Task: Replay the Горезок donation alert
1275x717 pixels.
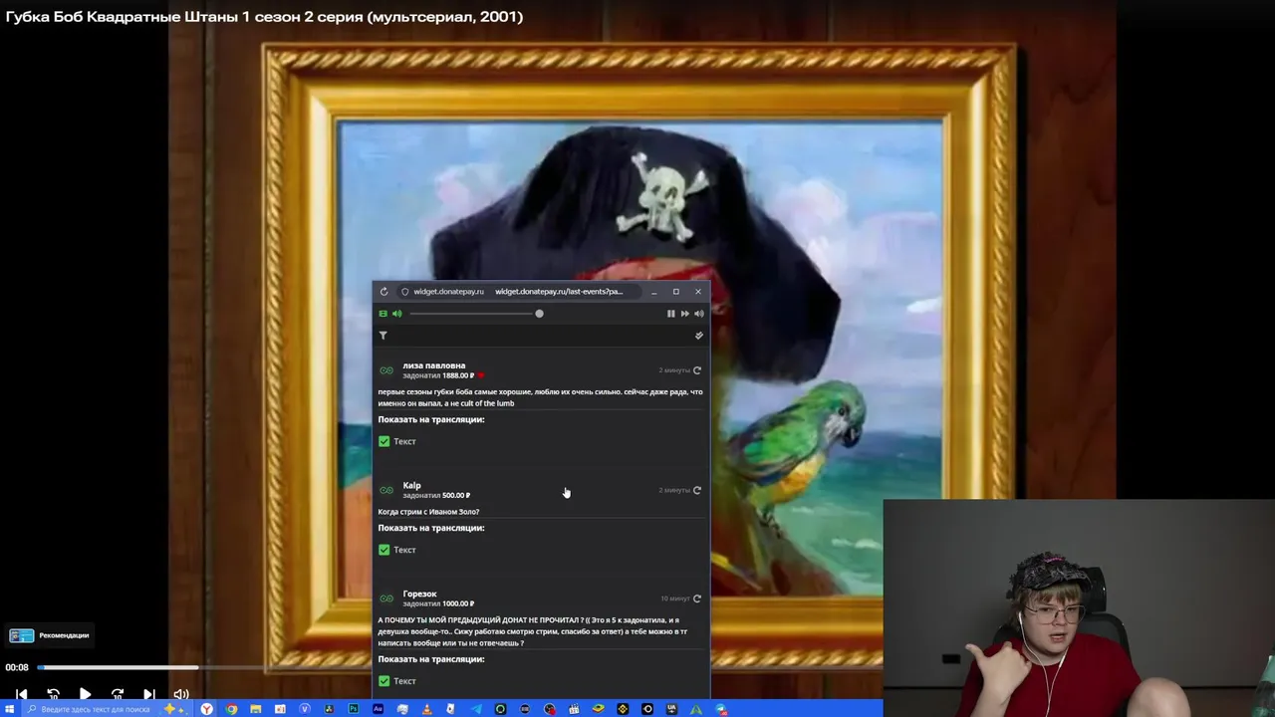Action: point(697,598)
